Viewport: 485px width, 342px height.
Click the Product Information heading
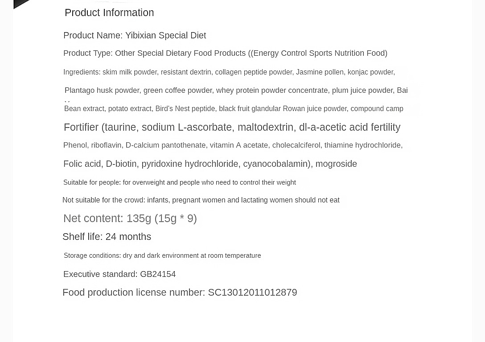[x=109, y=12]
